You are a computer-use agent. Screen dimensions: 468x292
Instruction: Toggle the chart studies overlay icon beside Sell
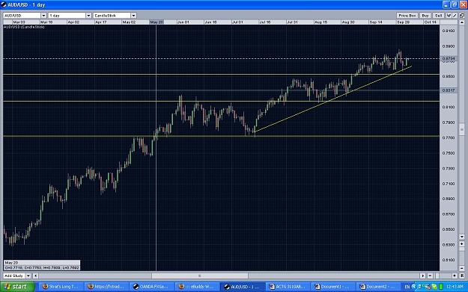pyautogui.click(x=449, y=16)
